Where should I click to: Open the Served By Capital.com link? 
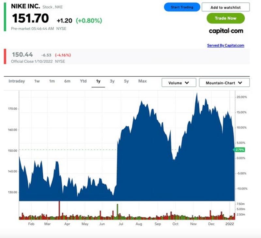[225, 45]
